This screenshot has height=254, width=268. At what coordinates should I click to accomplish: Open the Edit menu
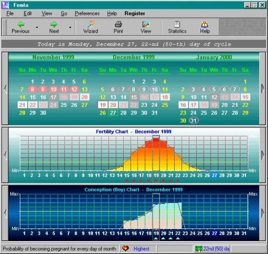[28, 13]
